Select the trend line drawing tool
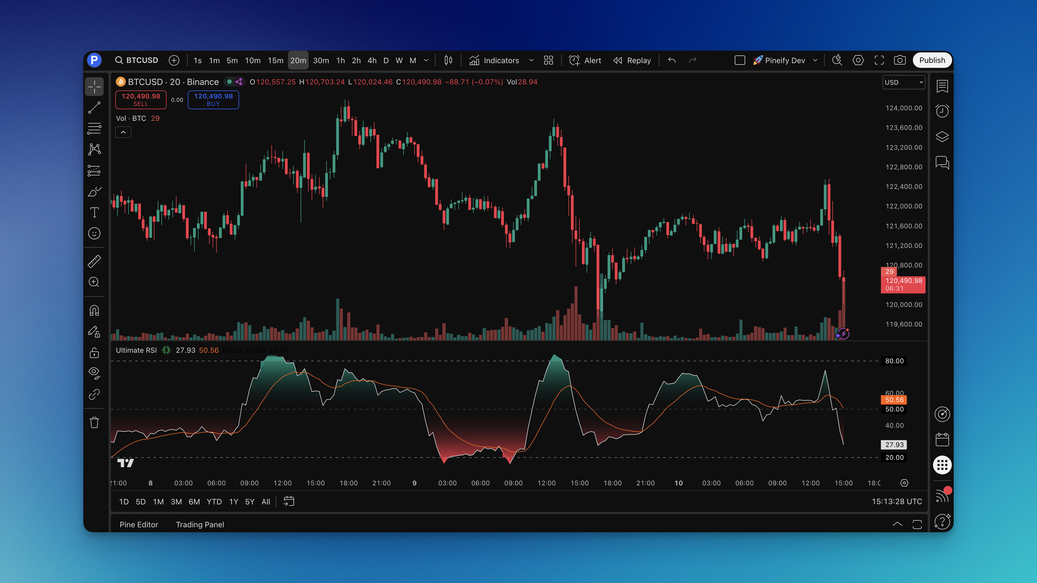This screenshot has height=583, width=1037. 94,108
